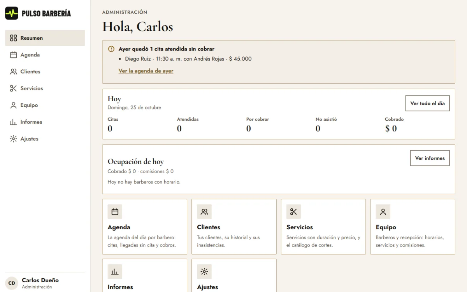Click the "Por cobrar" stat label
The height and width of the screenshot is (292, 467).
258,119
